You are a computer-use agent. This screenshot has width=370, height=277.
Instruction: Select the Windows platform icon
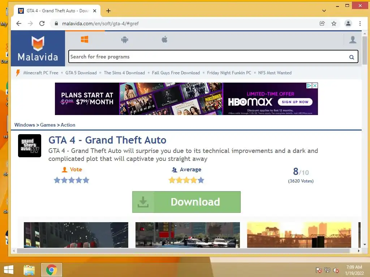pyautogui.click(x=85, y=39)
